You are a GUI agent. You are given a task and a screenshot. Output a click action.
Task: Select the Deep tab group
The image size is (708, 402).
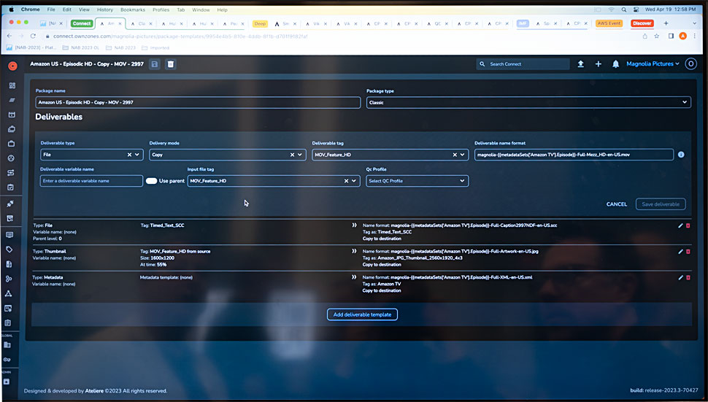click(x=260, y=23)
